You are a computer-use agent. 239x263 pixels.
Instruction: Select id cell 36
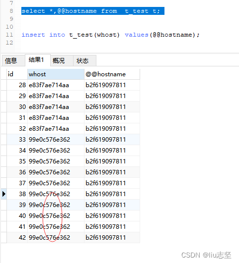(17, 172)
